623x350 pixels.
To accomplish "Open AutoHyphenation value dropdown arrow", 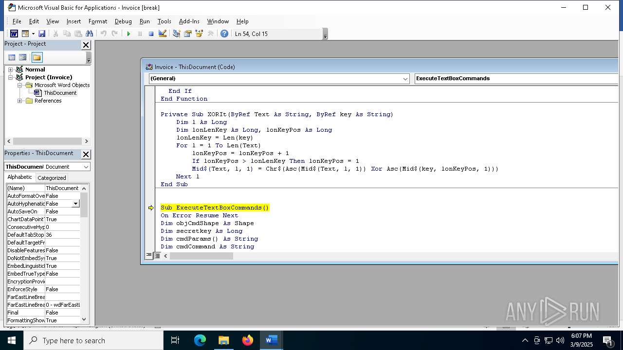I will (75, 204).
